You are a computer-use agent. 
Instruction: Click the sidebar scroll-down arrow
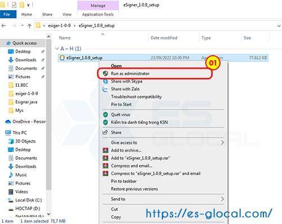(49, 214)
